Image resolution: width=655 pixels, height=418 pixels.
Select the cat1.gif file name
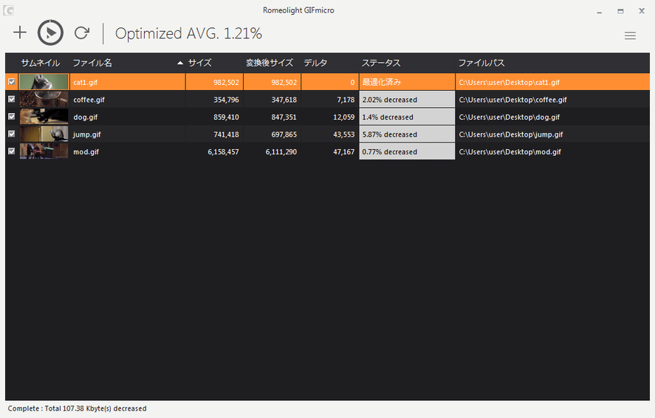tap(85, 82)
